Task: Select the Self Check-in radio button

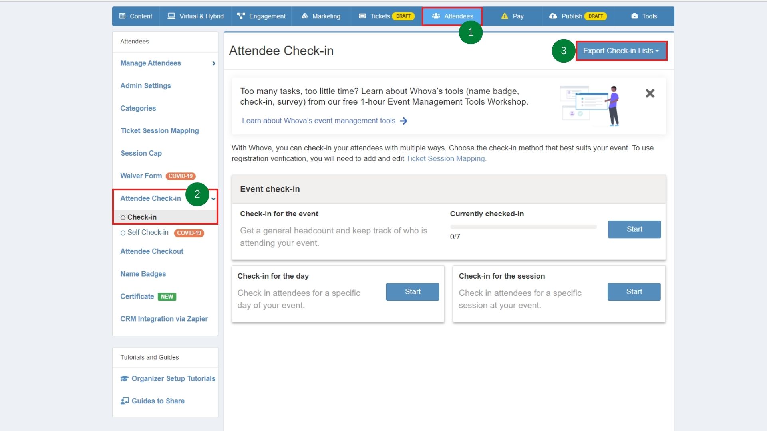Action: pyautogui.click(x=123, y=233)
